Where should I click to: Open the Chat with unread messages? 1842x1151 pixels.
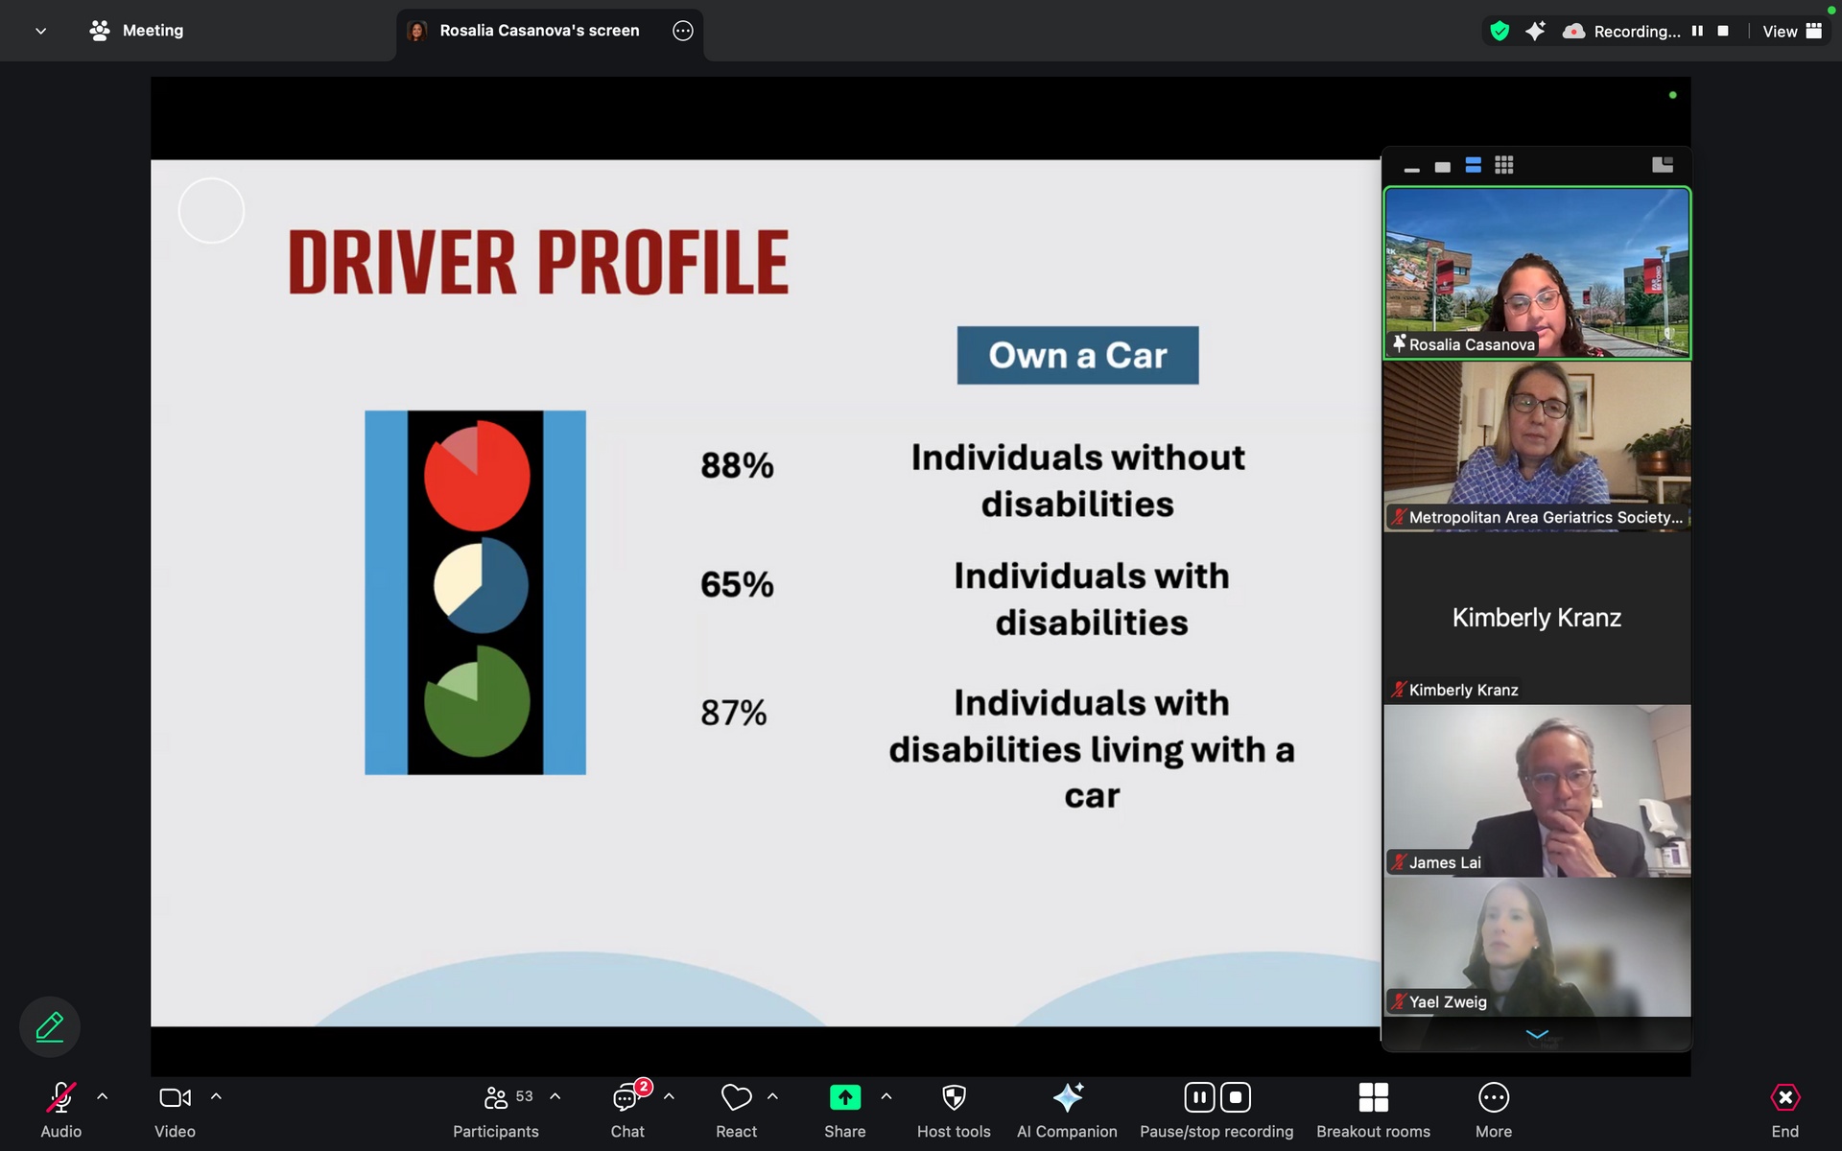click(627, 1109)
